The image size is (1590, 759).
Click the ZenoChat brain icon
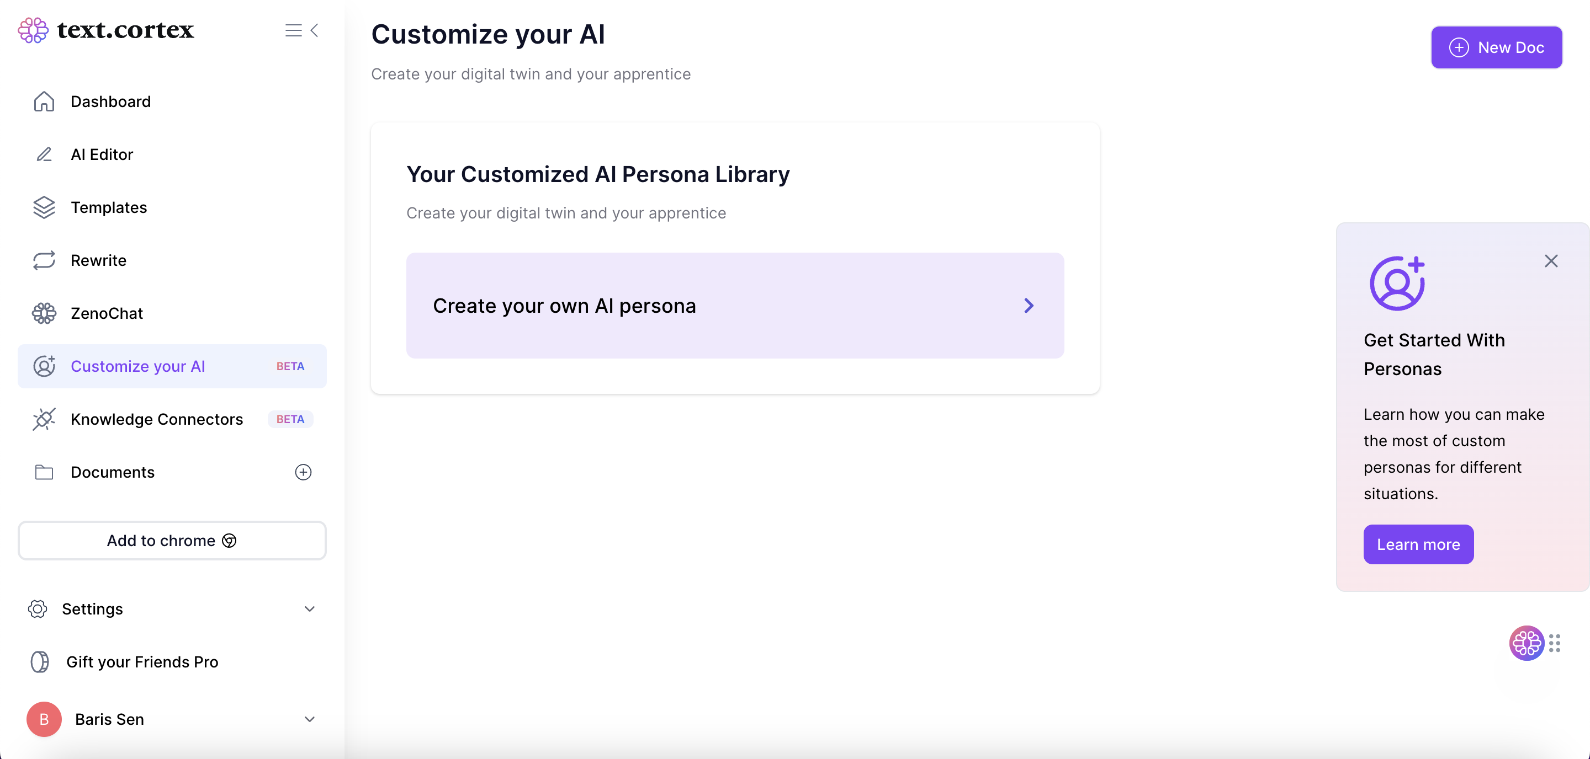pyautogui.click(x=44, y=313)
